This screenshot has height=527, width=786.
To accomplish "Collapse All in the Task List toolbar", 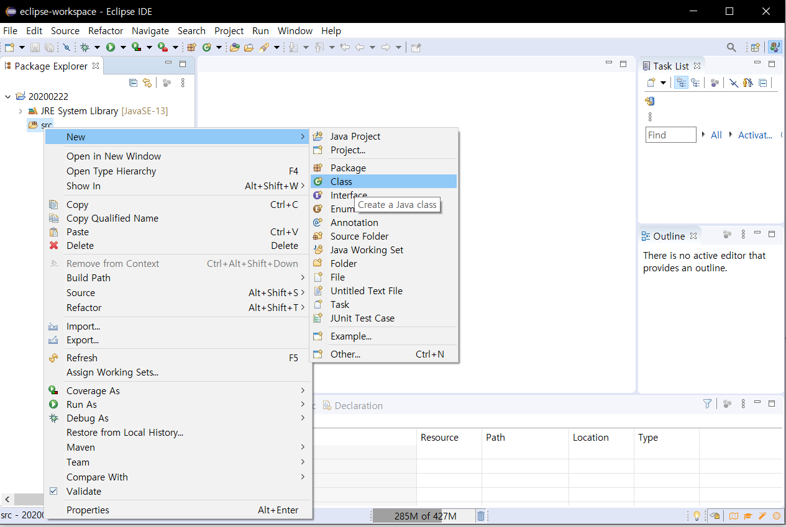I will click(x=763, y=83).
